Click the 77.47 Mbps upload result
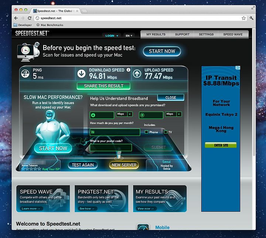The height and width of the screenshot is (238, 266). [158, 76]
